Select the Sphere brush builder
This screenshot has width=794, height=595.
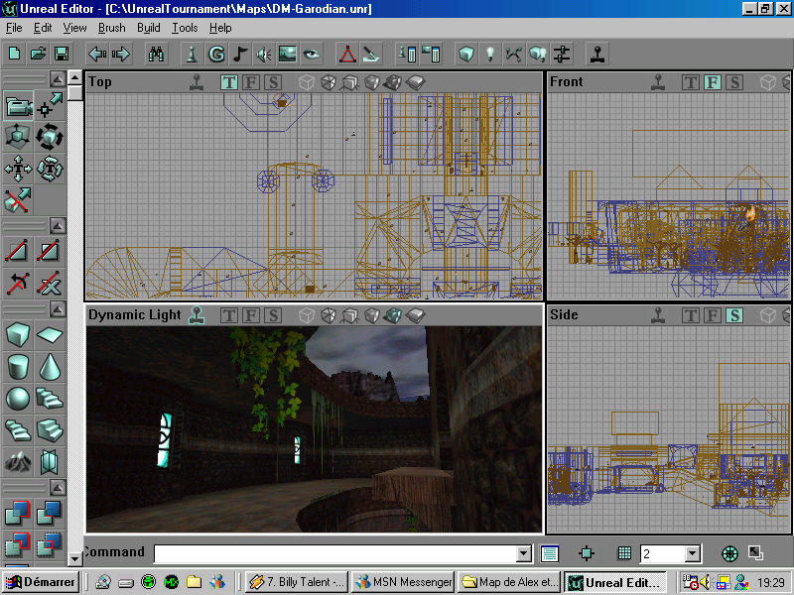(x=16, y=399)
